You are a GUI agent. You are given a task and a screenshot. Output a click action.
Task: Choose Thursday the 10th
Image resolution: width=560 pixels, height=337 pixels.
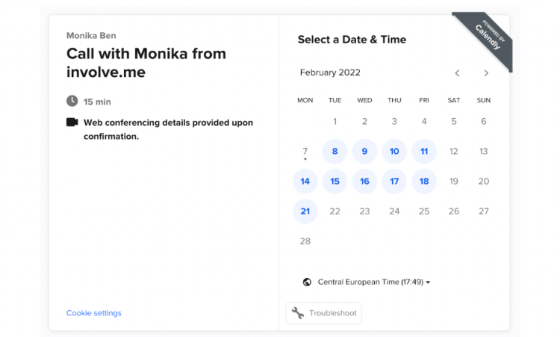click(x=394, y=151)
